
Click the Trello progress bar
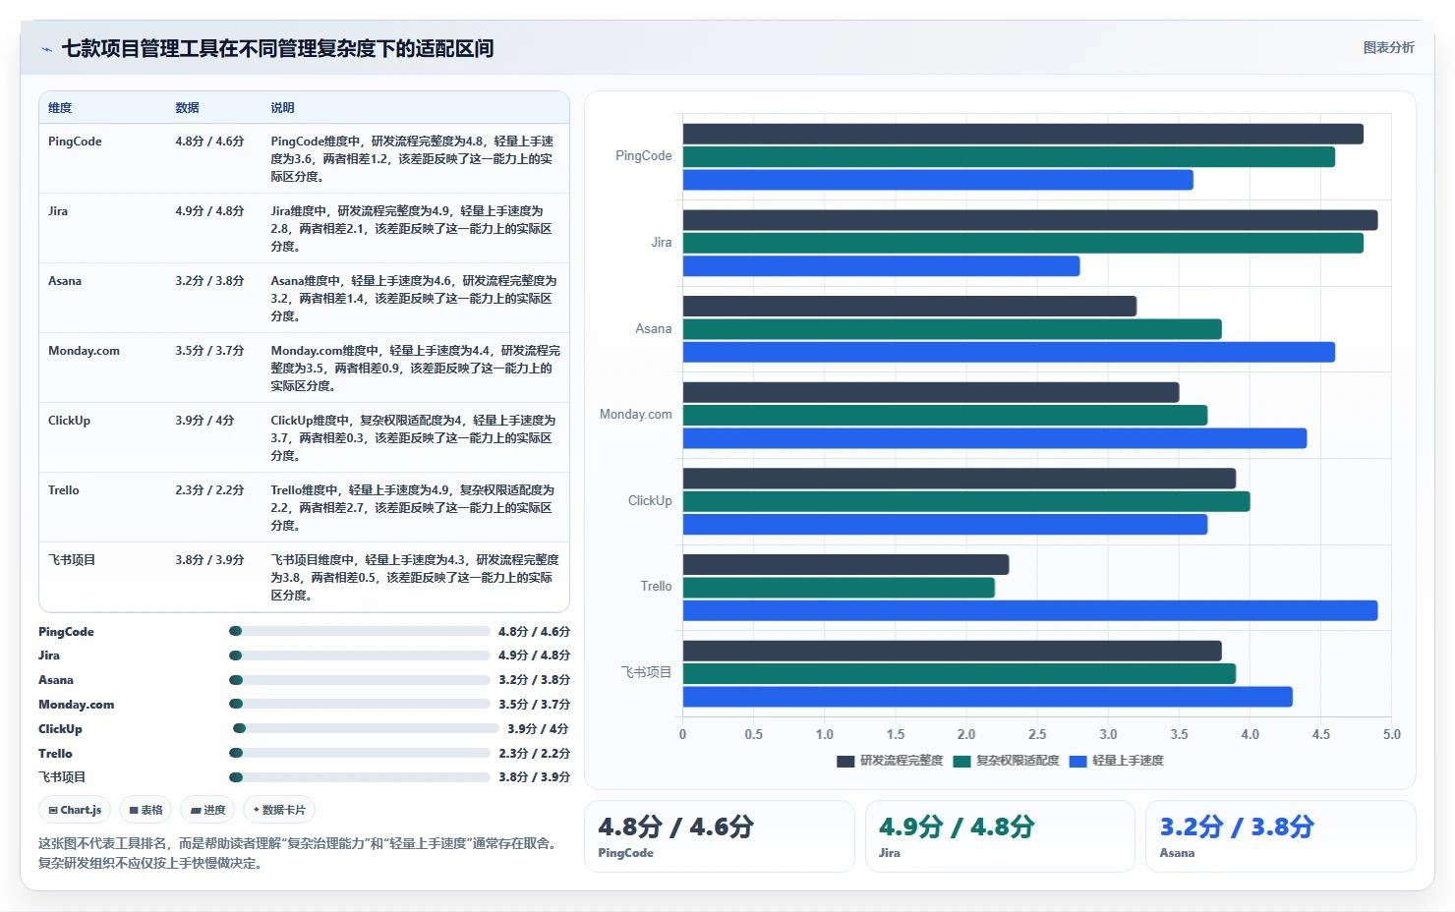tap(360, 753)
